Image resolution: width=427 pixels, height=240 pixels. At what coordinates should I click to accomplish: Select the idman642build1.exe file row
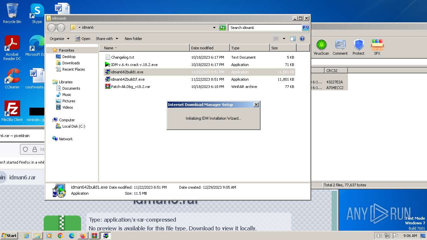(x=199, y=72)
